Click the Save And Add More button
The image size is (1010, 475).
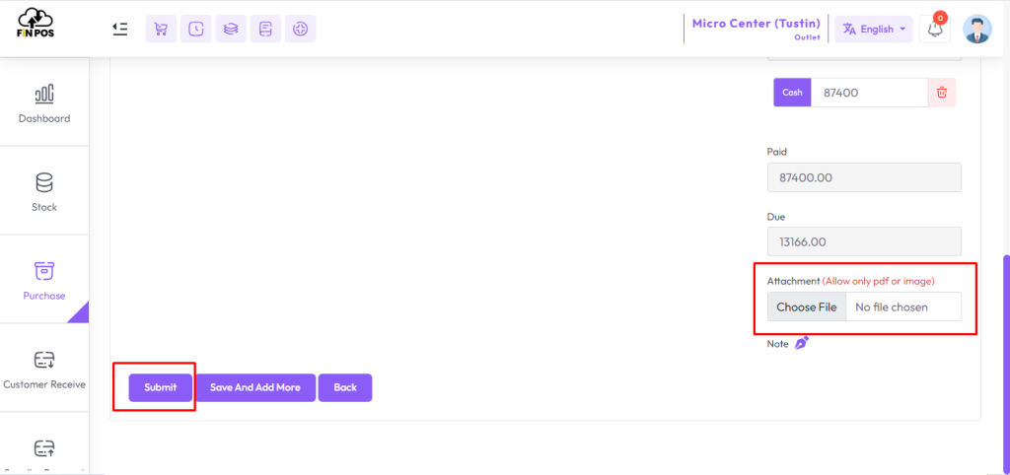coord(255,387)
